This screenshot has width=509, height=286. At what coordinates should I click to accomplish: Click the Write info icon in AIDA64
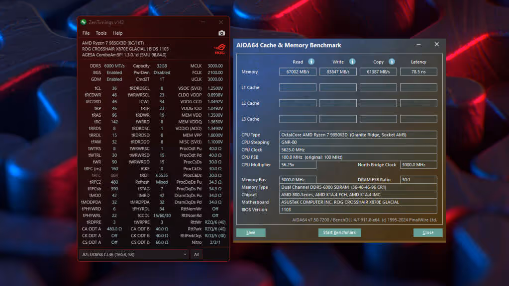(x=352, y=62)
